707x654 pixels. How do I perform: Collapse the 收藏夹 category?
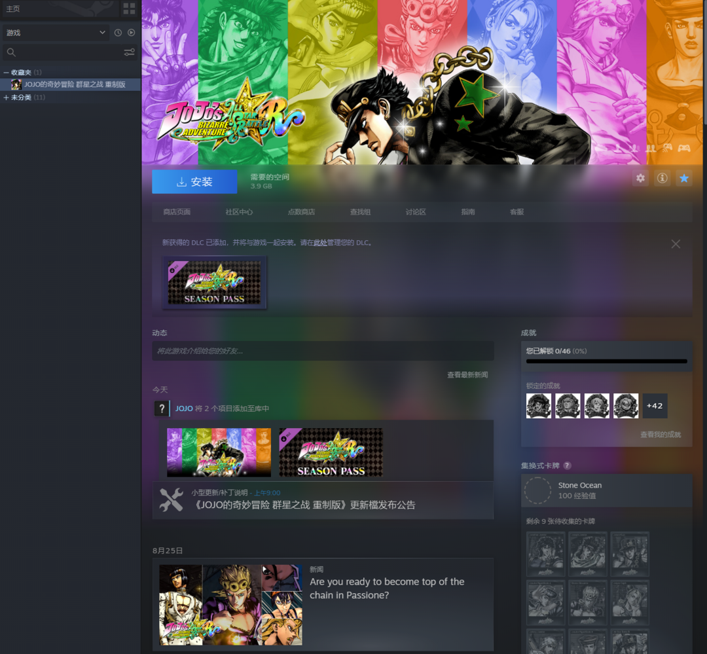7,72
